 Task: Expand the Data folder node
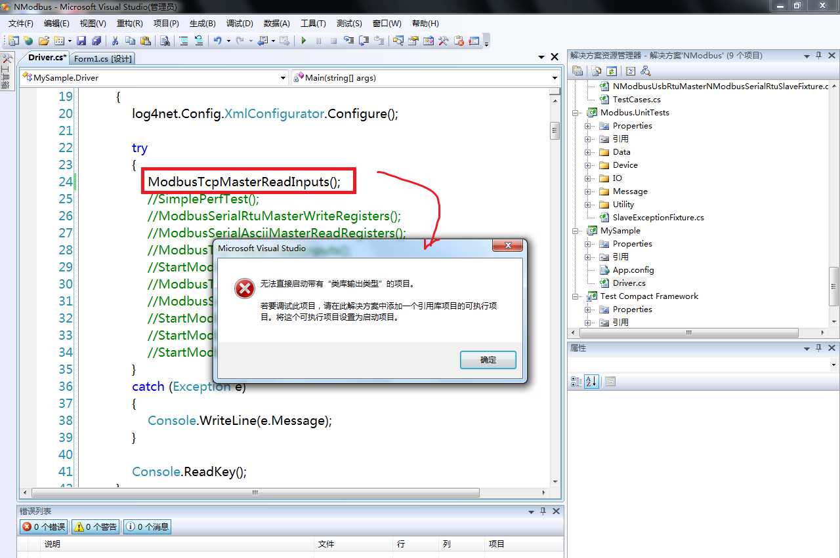pos(588,152)
